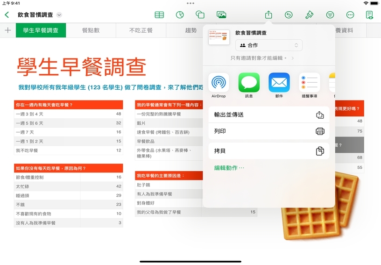381x265 pixels.
Task: Open the insert chart icon
Action: coord(180,15)
